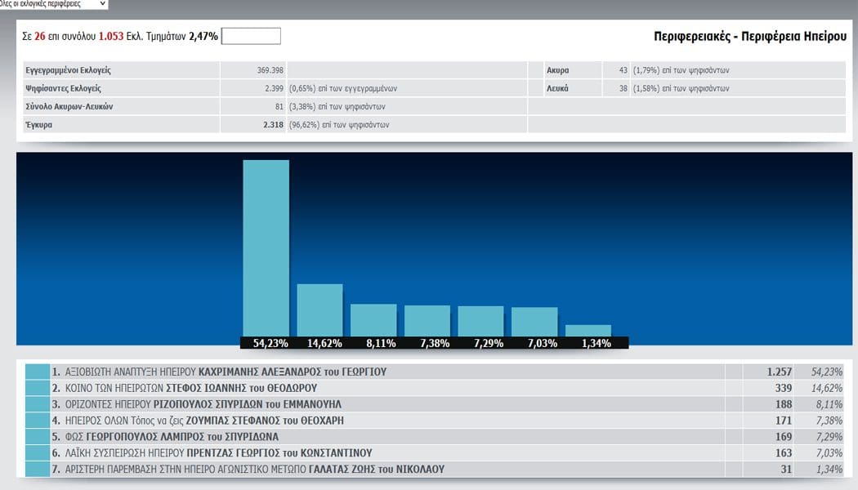Image resolution: width=858 pixels, height=490 pixels.
Task: Click the chart bar labeled 7,29%
Action: [480, 320]
